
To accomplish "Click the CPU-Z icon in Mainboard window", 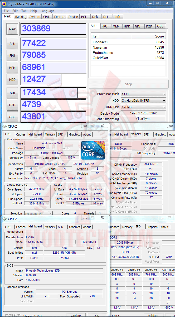I will (x=4, y=219).
